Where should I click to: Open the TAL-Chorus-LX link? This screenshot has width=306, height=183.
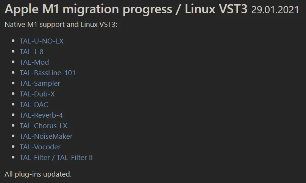[44, 126]
